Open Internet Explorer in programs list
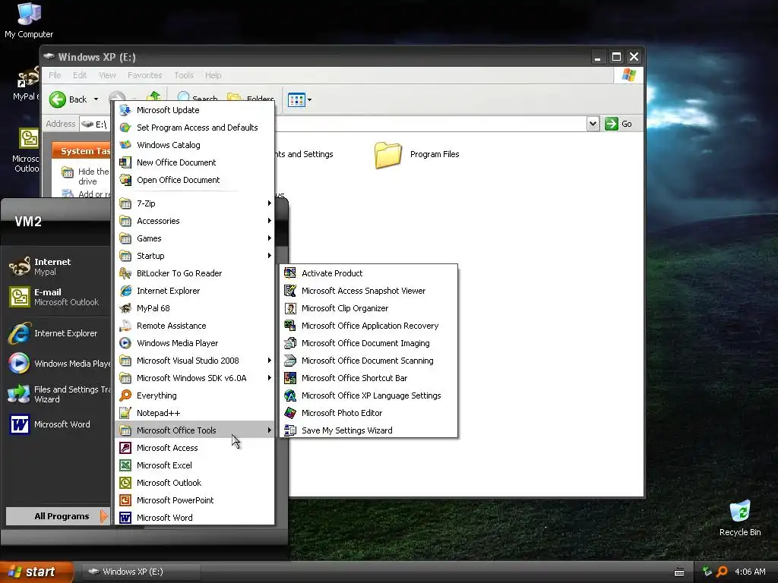778x583 pixels. tap(195, 291)
